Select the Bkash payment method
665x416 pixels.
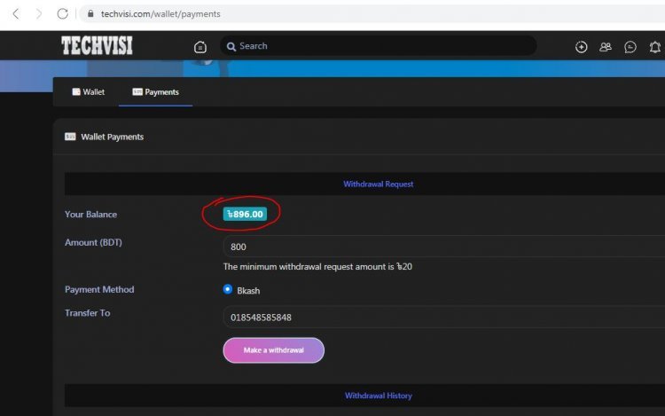(x=228, y=289)
